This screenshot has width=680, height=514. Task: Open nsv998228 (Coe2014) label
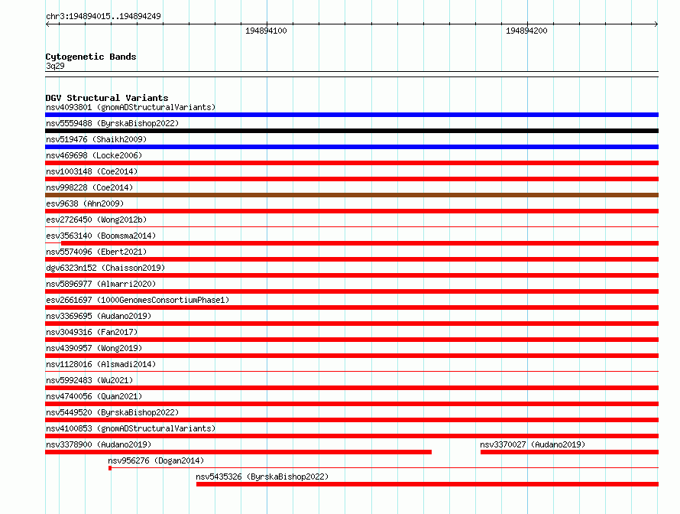89,187
